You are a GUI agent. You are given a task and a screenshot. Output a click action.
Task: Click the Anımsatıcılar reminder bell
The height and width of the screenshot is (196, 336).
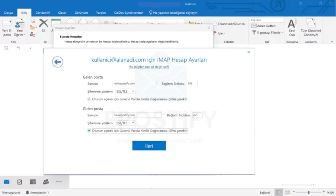(x=27, y=192)
